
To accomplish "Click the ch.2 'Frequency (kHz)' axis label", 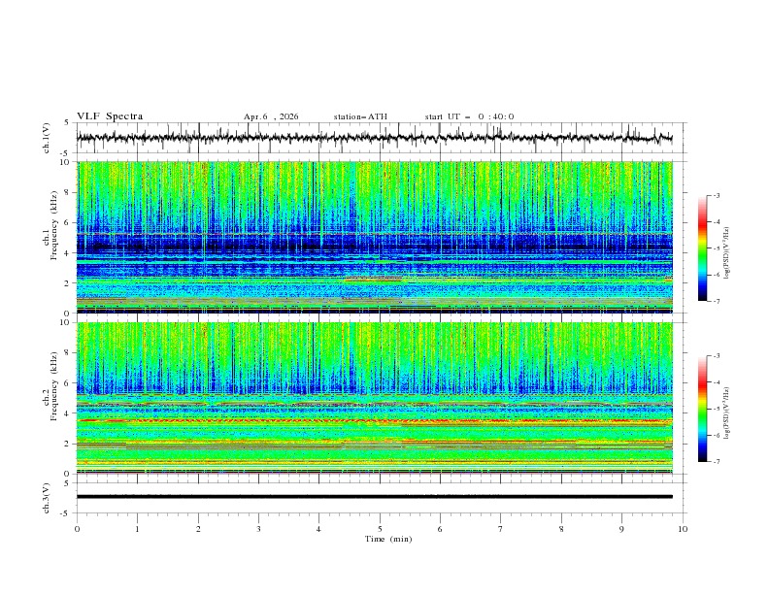I will click(53, 385).
